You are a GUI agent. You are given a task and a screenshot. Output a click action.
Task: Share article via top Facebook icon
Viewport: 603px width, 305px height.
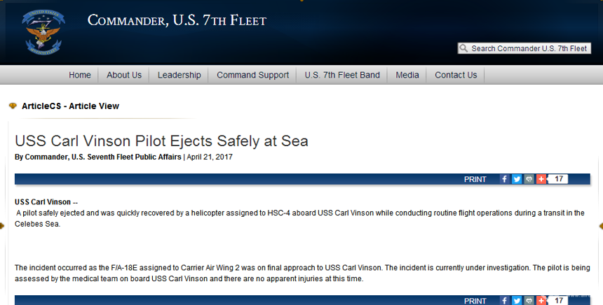point(505,179)
